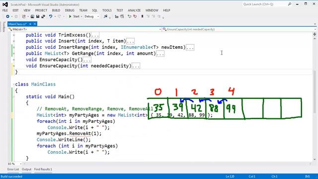Open the FILE menu

tap(5, 10)
